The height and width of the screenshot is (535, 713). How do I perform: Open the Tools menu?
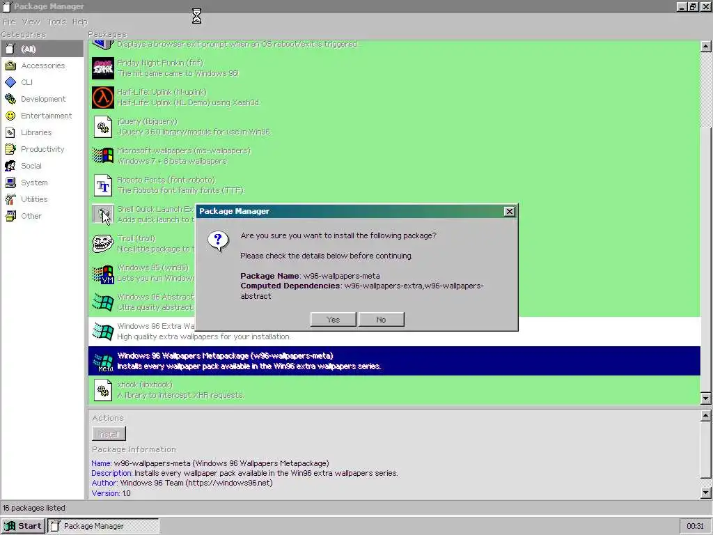click(56, 22)
